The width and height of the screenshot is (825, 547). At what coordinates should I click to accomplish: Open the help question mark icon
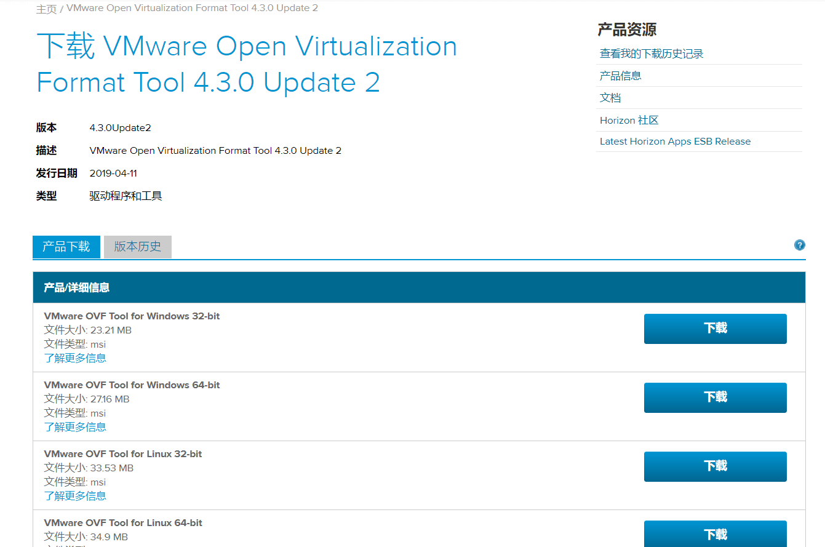tap(800, 245)
